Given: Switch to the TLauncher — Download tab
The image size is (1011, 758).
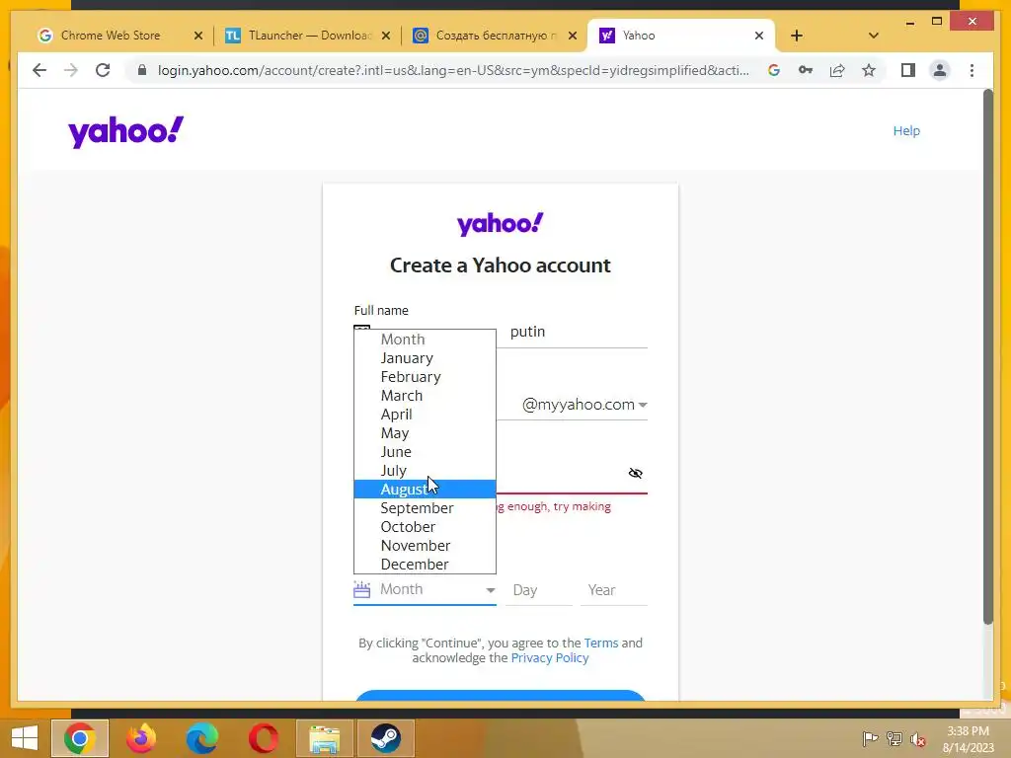Looking at the screenshot, I should pos(309,36).
